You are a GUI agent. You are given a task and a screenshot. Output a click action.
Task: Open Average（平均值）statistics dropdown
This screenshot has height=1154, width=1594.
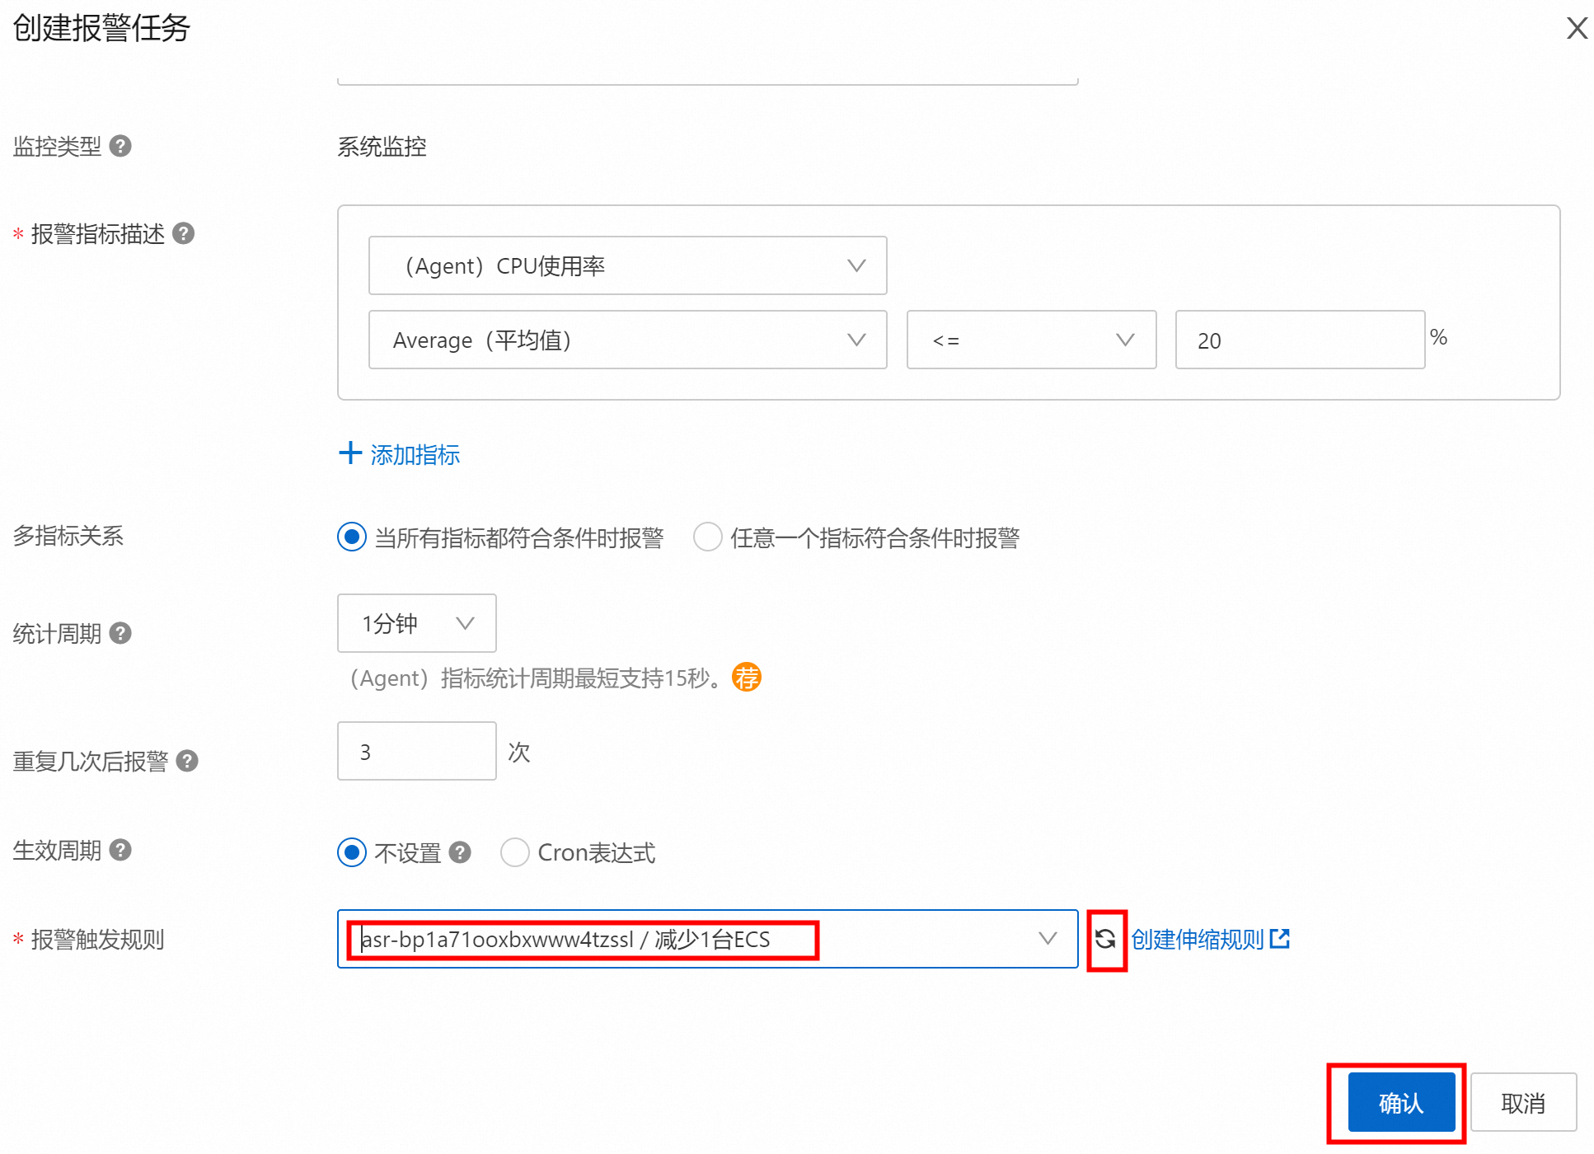627,340
